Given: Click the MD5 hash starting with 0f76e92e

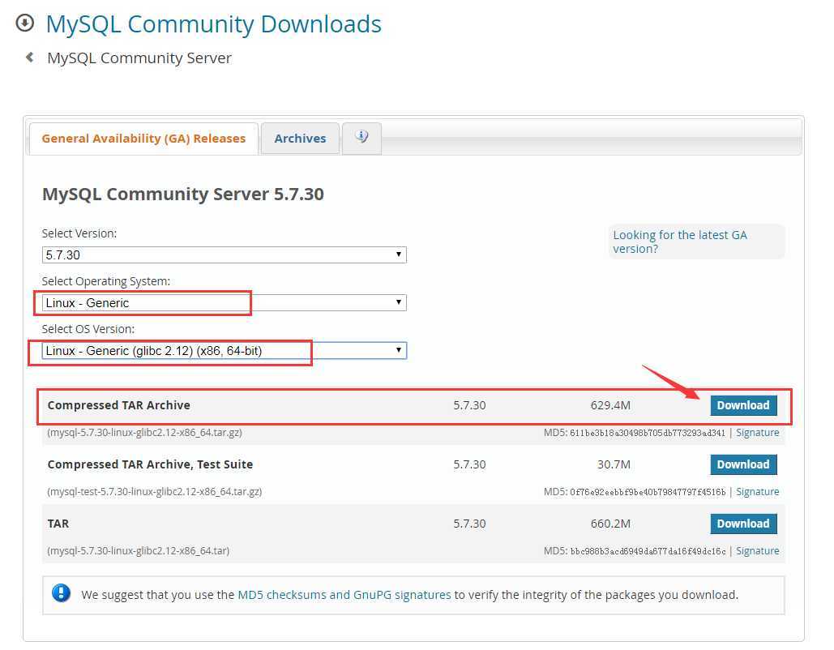Looking at the screenshot, I should (648, 492).
